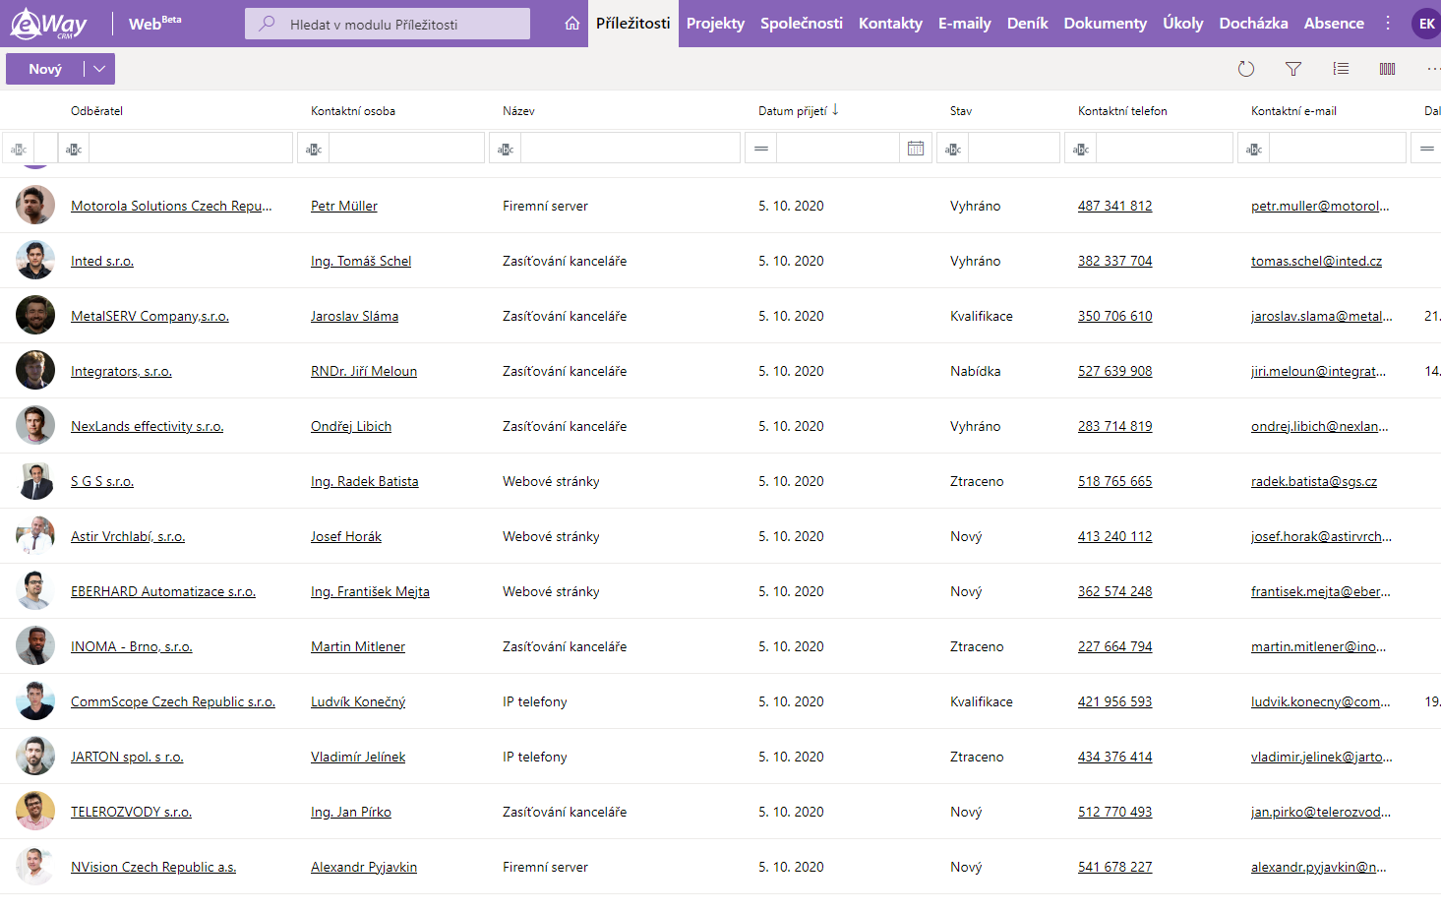Open the Společnosti module
Image resolution: width=1441 pixels, height=911 pixels.
point(802,24)
